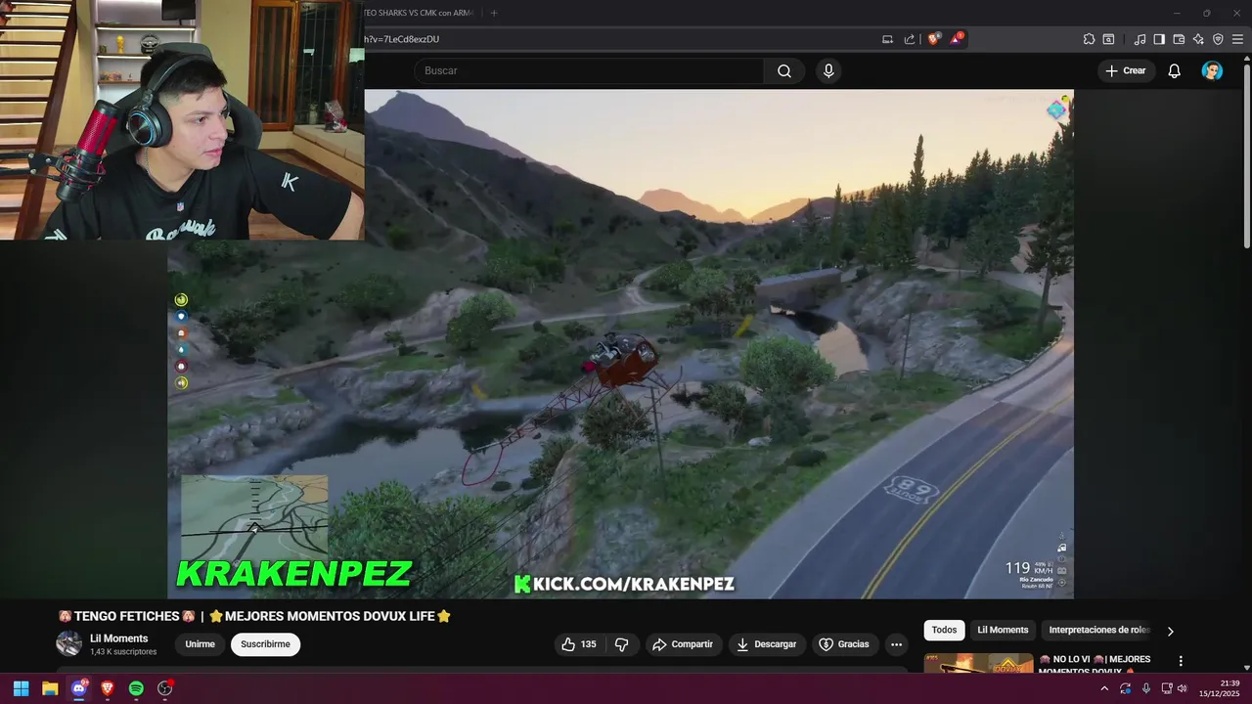Open Lil Moments channel name link
This screenshot has height=704, width=1252.
coord(119,638)
